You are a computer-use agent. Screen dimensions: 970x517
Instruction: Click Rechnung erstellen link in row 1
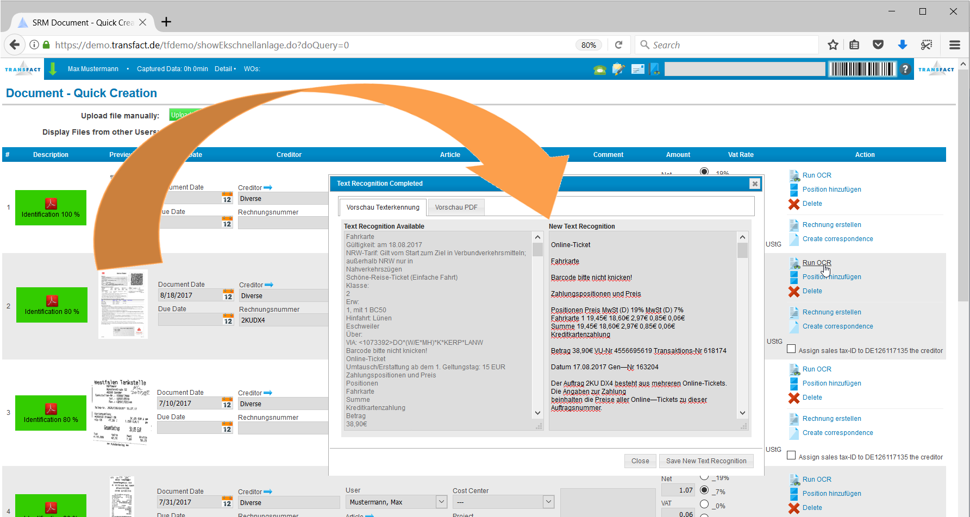pyautogui.click(x=831, y=225)
